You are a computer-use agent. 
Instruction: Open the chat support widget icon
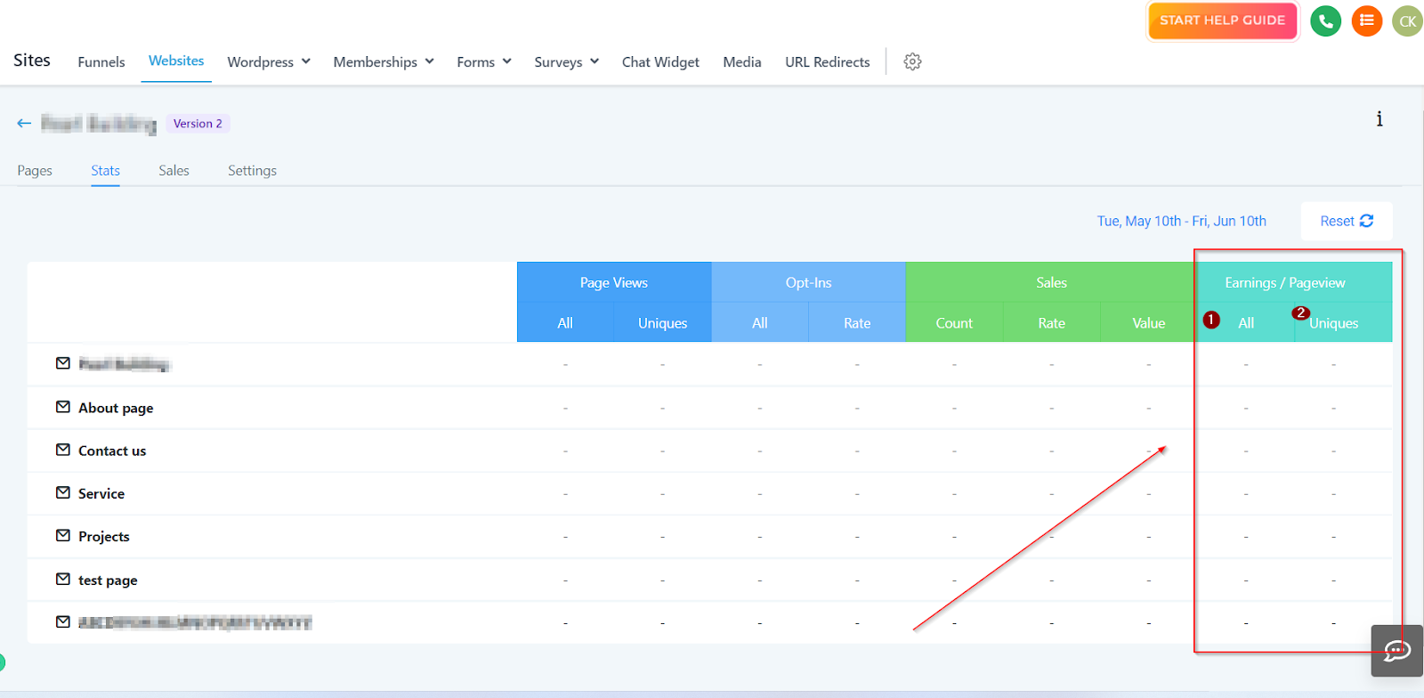point(1396,651)
